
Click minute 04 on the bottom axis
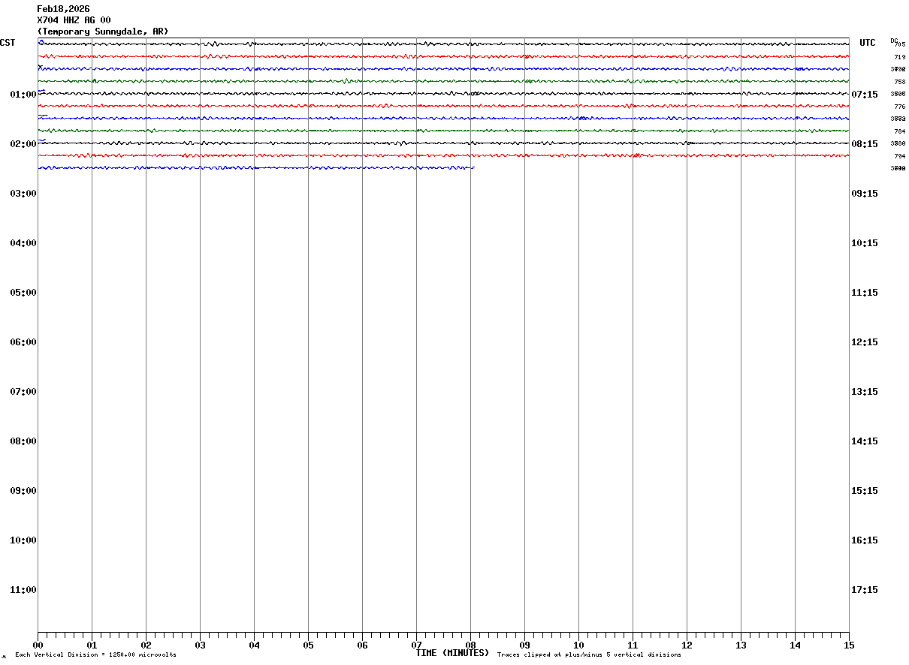tap(254, 645)
